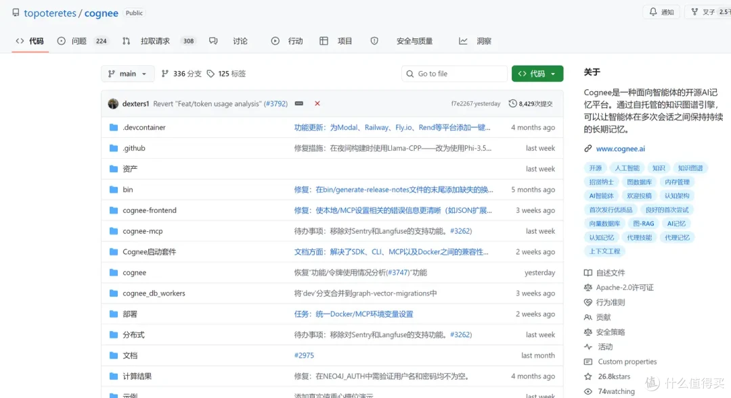Open the Cognee启动套件 folder

[x=149, y=252]
